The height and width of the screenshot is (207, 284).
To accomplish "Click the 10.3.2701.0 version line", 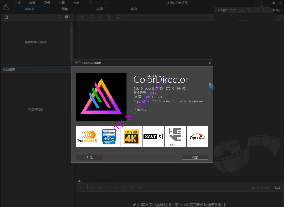I will [x=160, y=88].
